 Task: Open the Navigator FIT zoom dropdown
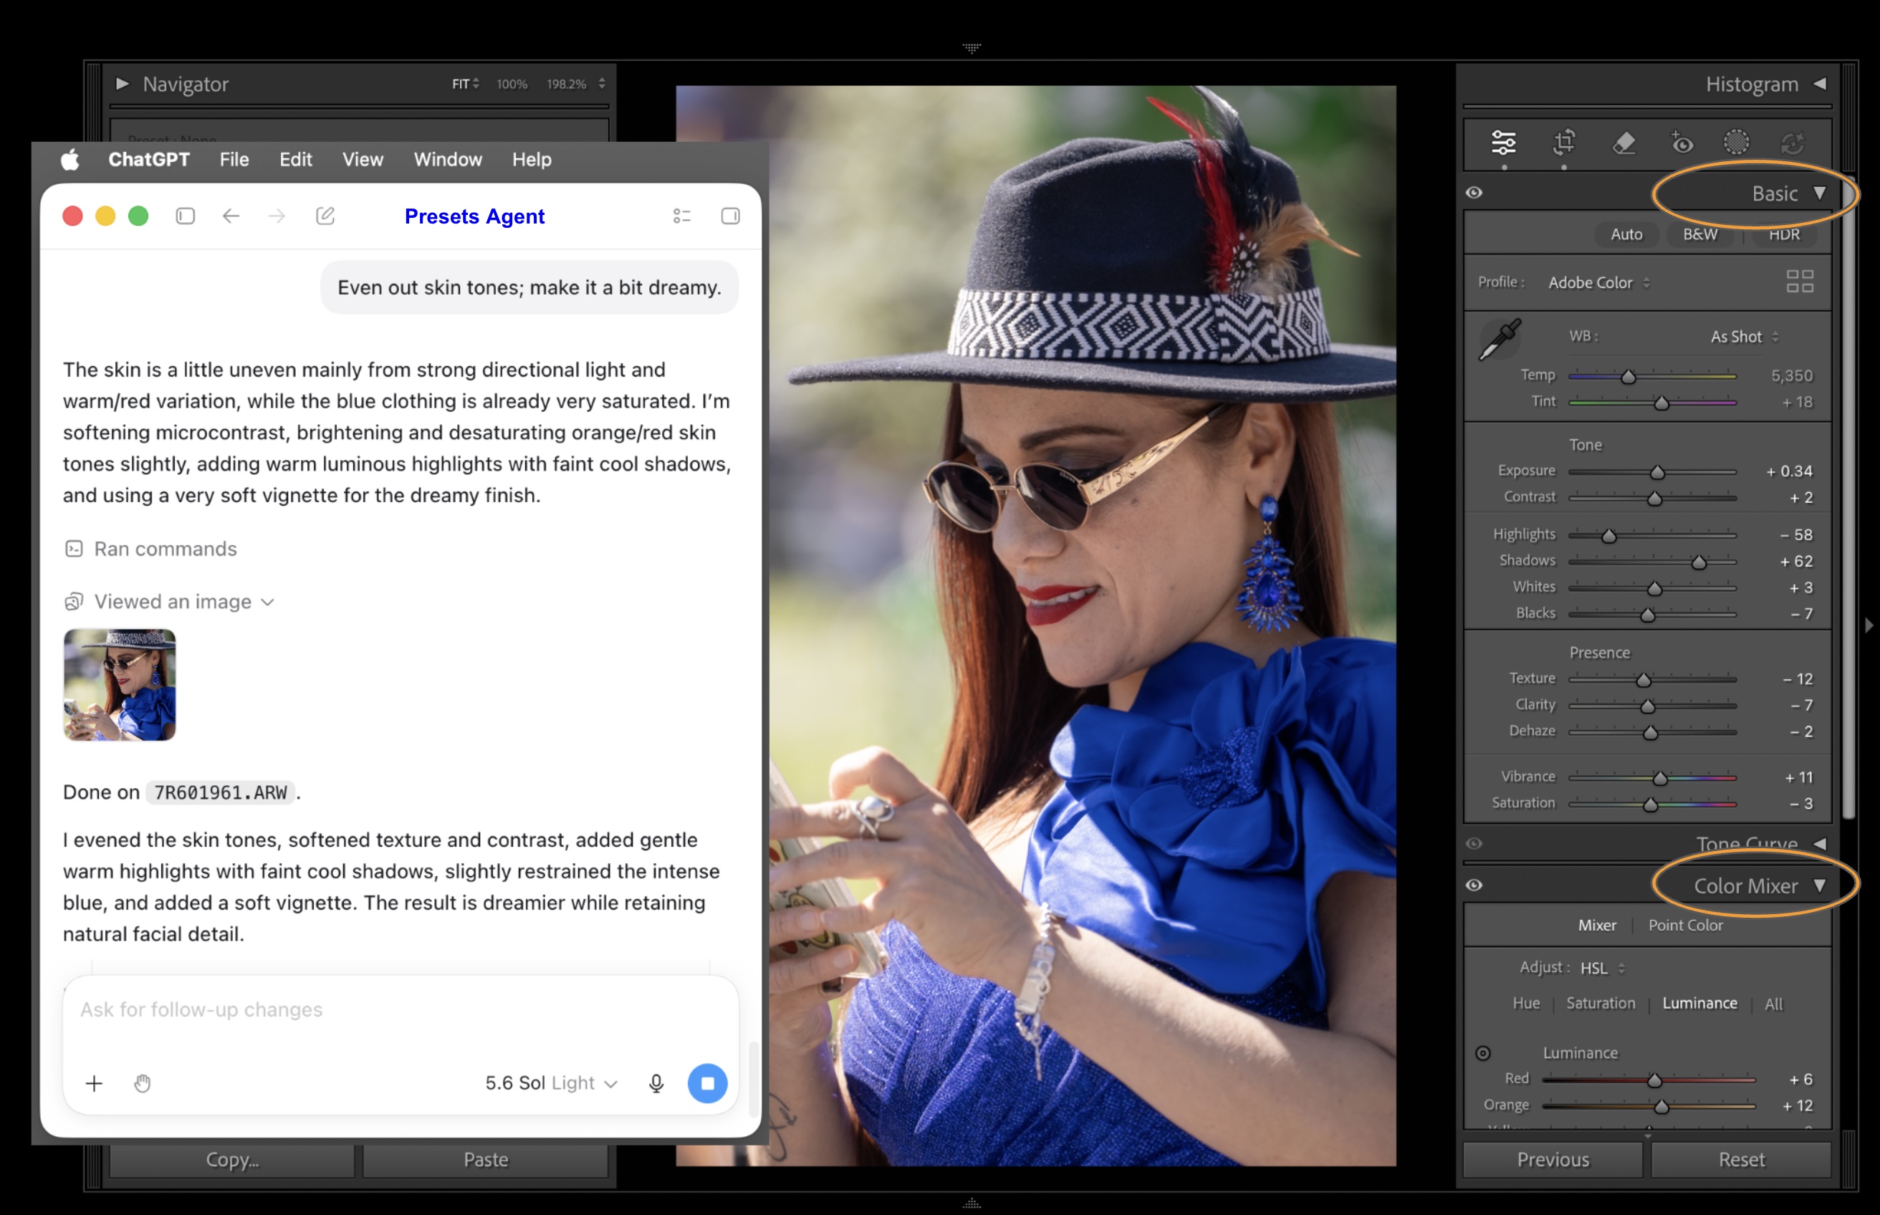pos(466,84)
